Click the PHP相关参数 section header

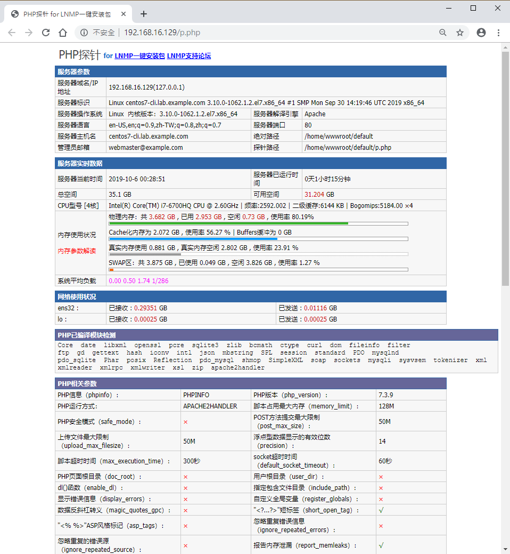point(250,383)
